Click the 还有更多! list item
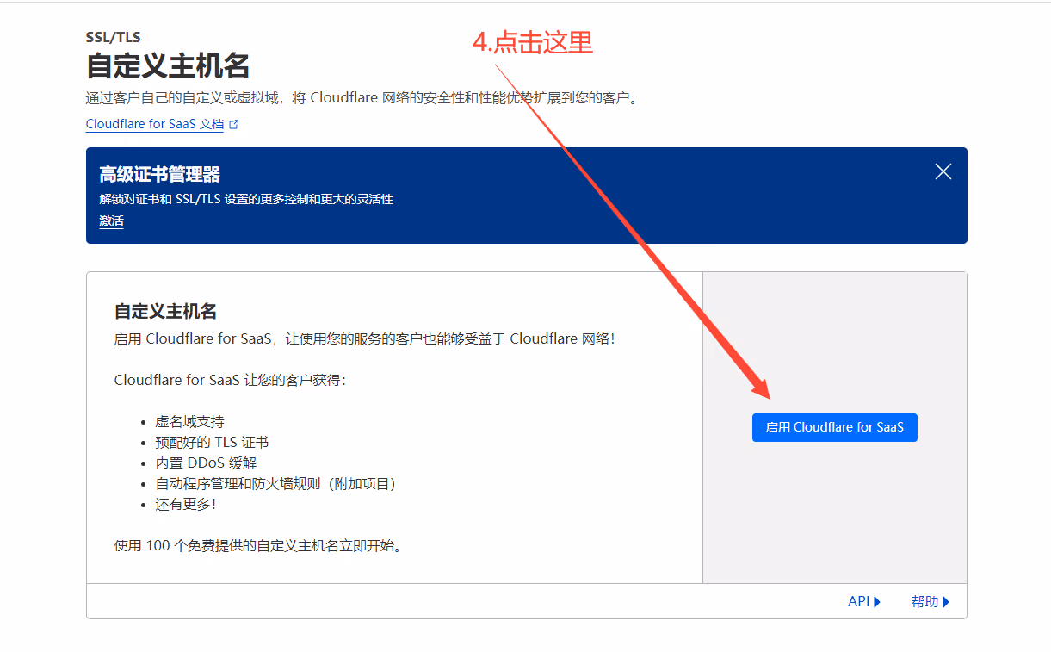The height and width of the screenshot is (652, 1051). pyautogui.click(x=185, y=505)
